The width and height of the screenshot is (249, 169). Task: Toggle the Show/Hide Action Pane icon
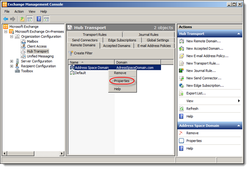[46, 19]
